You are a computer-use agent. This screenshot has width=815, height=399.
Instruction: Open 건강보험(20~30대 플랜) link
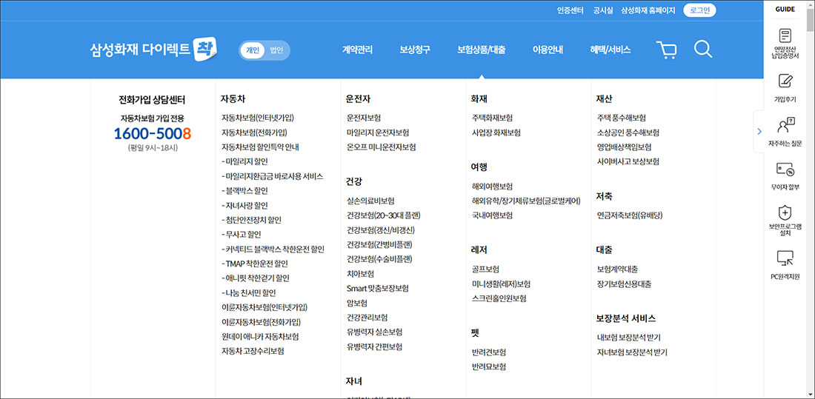click(384, 215)
